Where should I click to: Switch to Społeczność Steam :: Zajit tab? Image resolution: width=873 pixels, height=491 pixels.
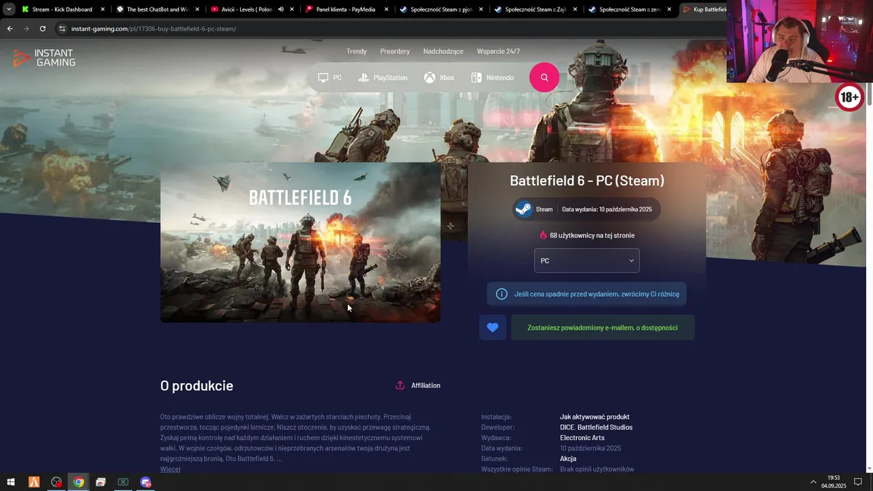click(535, 10)
